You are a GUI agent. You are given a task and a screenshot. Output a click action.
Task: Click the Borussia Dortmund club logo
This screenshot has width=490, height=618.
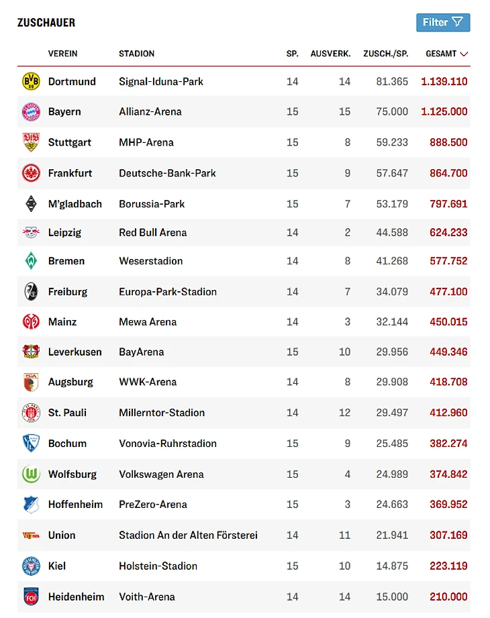[x=31, y=81]
